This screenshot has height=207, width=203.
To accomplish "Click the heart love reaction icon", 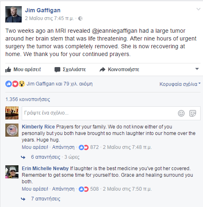I will point(15,84).
